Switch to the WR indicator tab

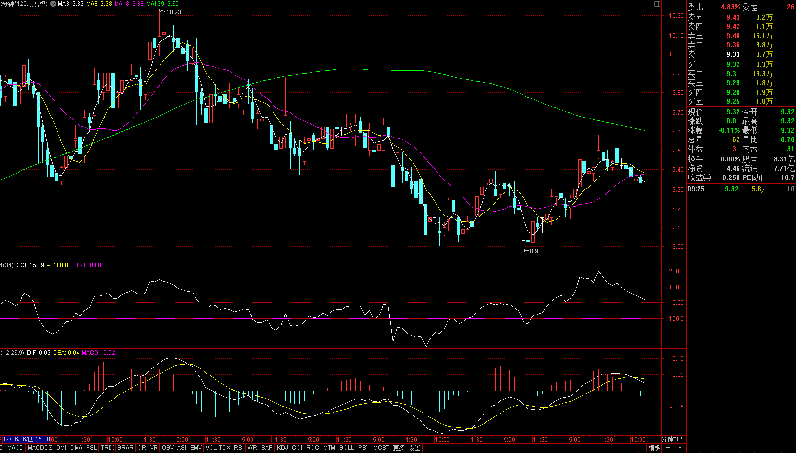pyautogui.click(x=252, y=448)
